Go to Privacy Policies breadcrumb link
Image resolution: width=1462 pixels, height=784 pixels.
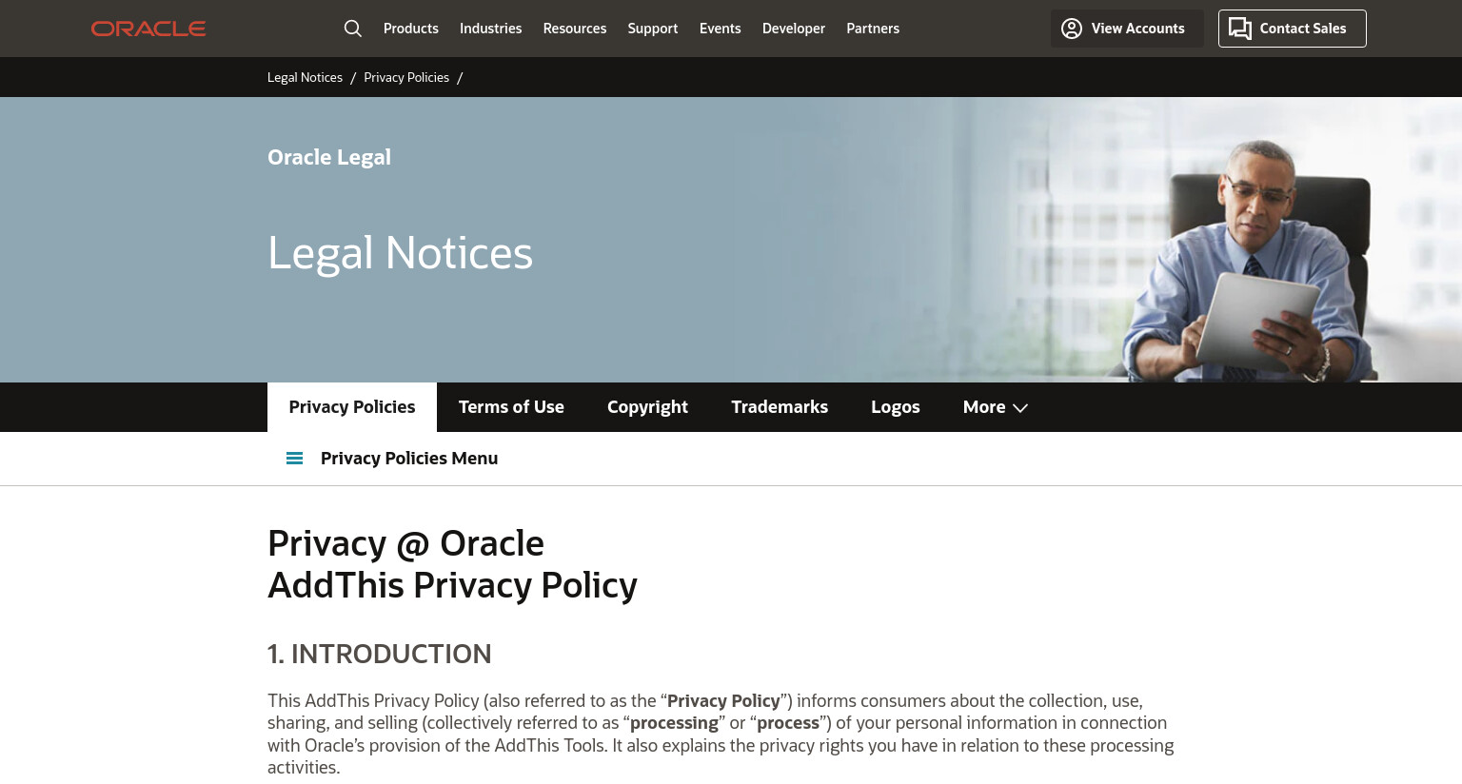coord(406,77)
